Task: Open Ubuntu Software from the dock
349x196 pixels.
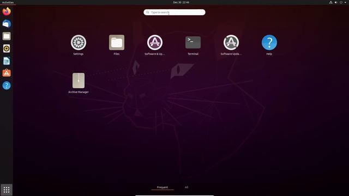Action: click(x=7, y=73)
